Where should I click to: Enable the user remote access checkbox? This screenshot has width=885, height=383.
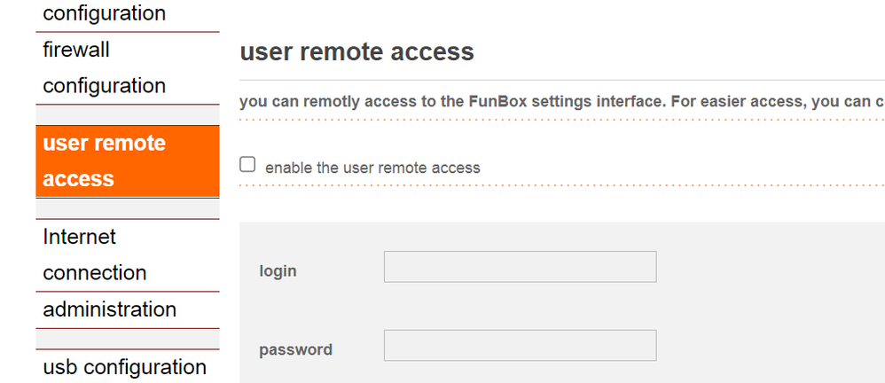(247, 164)
